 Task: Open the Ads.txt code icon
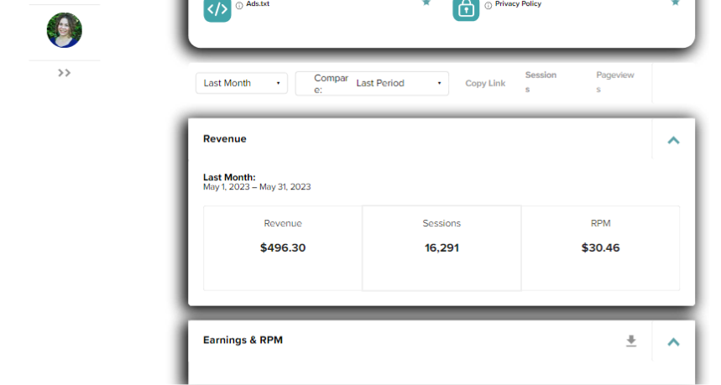pyautogui.click(x=217, y=10)
